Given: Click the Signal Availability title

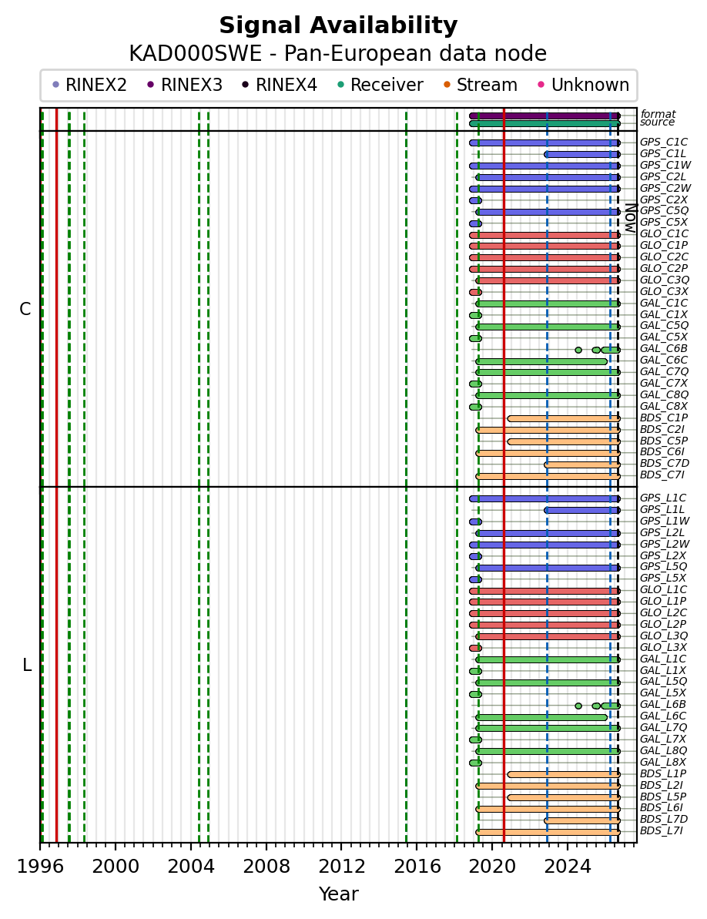Looking at the screenshot, I should [338, 25].
